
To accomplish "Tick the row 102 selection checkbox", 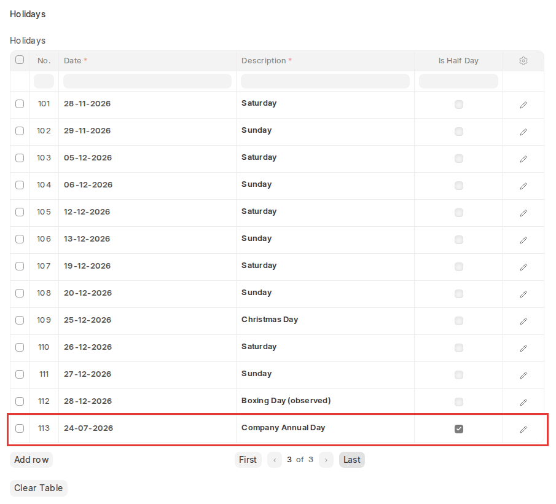I will pyautogui.click(x=20, y=131).
